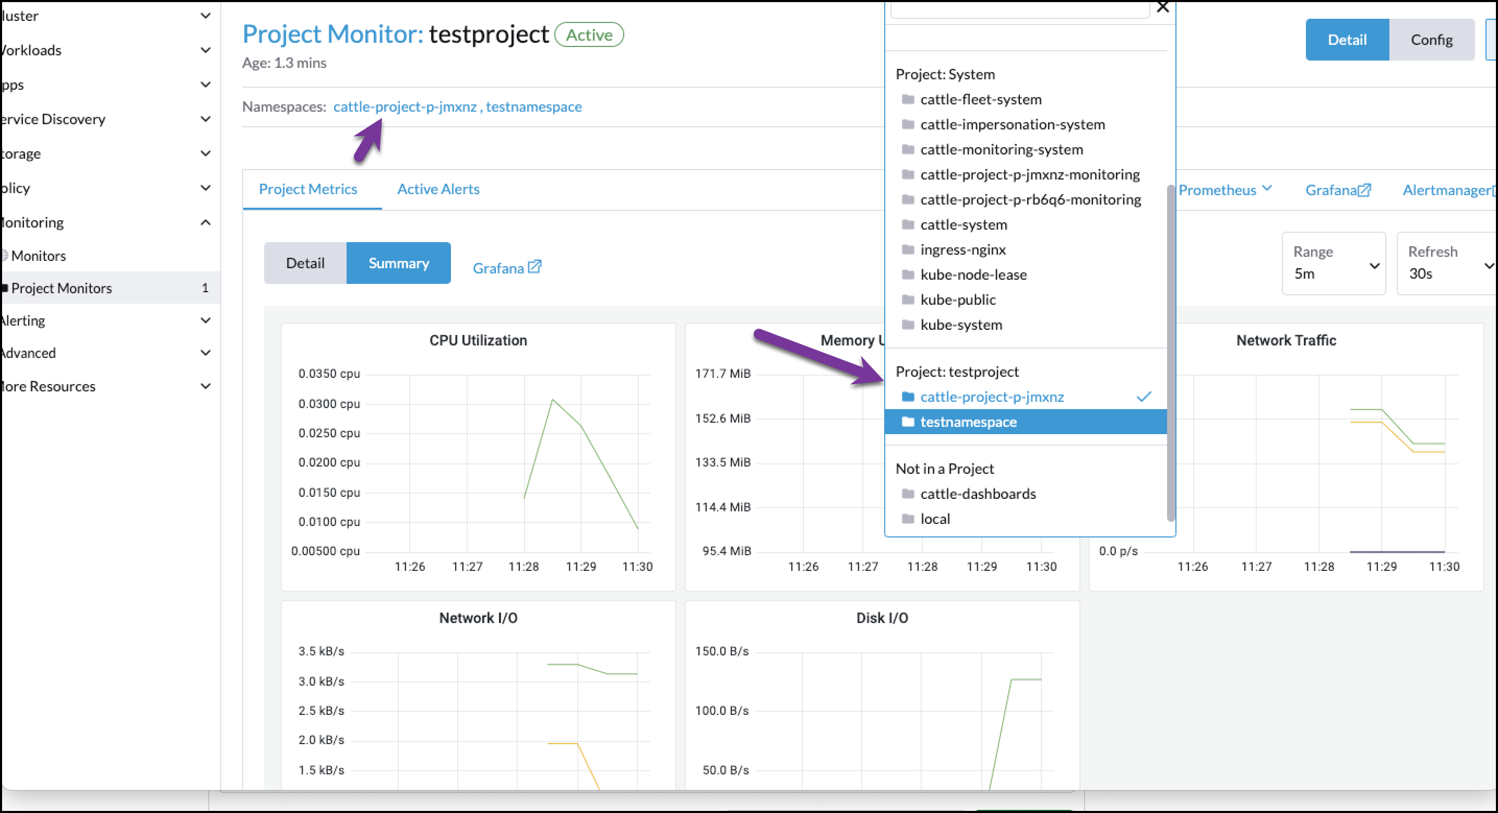Click the scrollbar inside the namespace dropdown
The width and height of the screenshot is (1498, 813).
coord(1171,349)
